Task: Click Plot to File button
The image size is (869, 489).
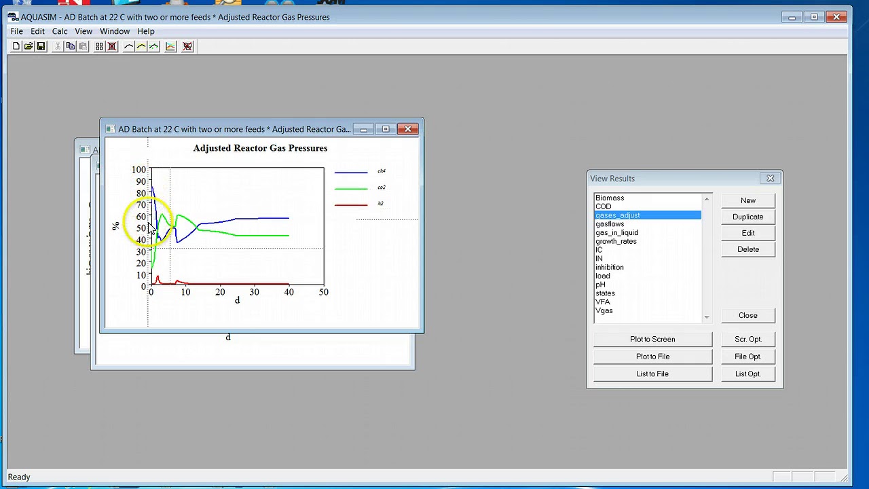Action: pos(652,357)
